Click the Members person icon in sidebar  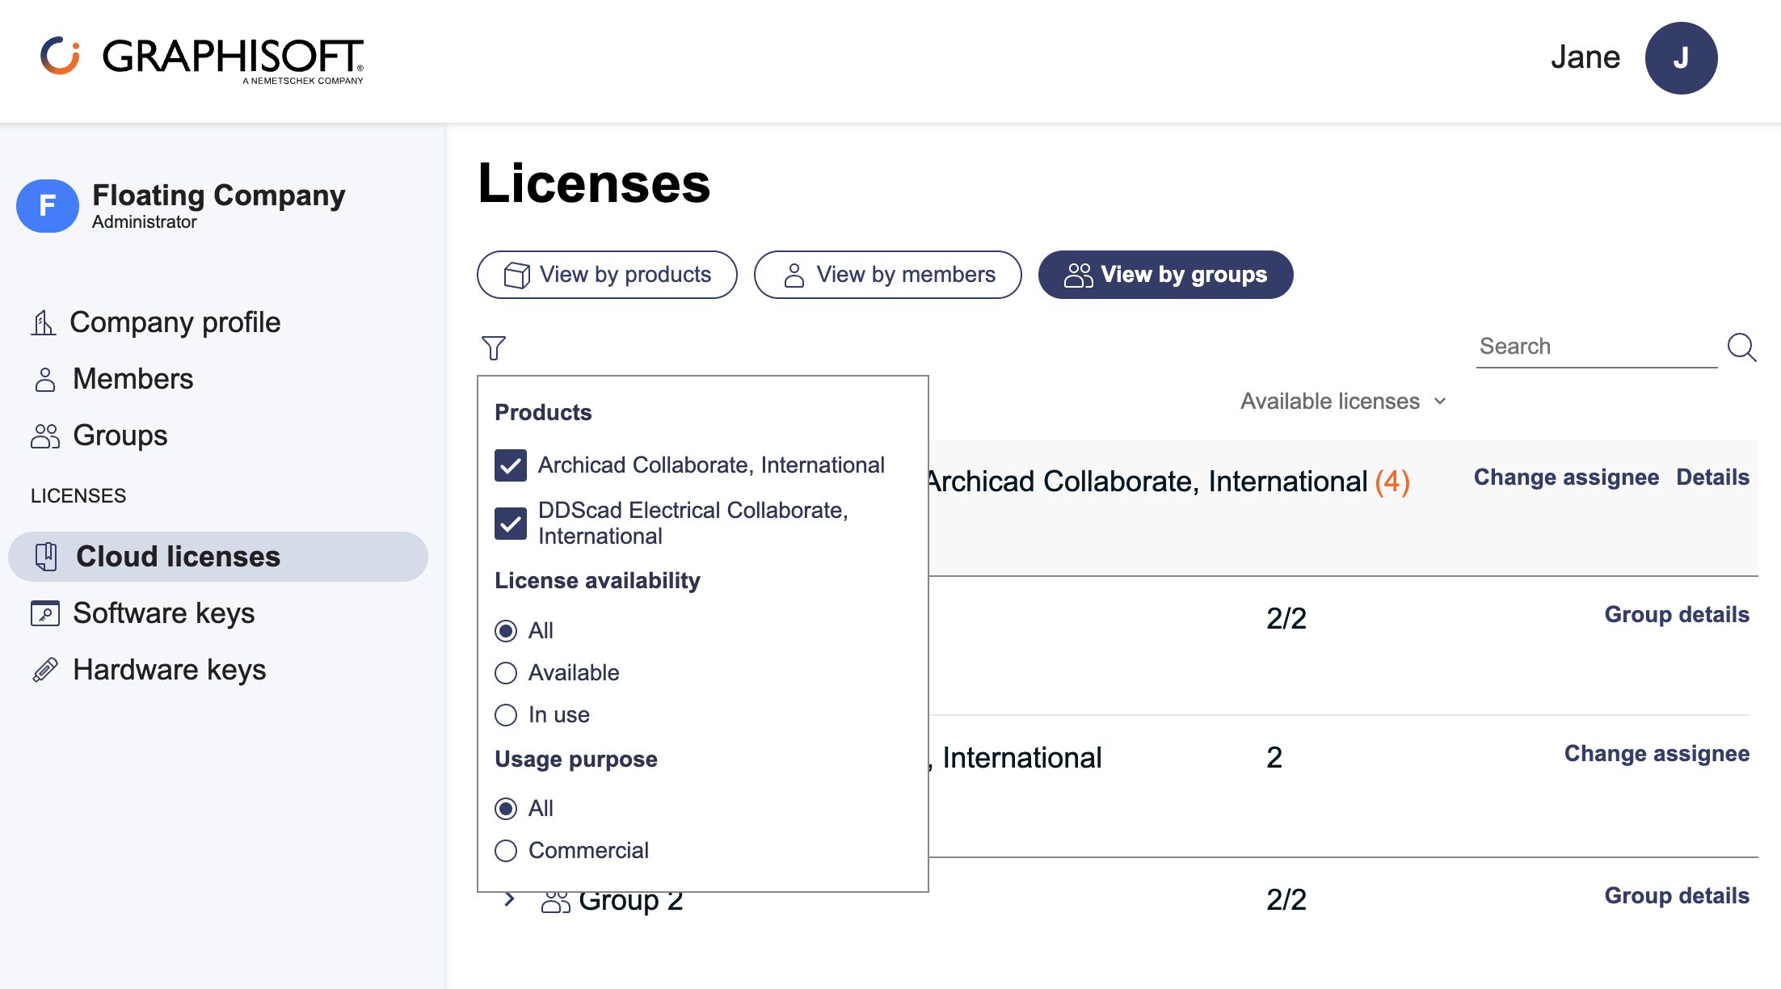click(45, 379)
